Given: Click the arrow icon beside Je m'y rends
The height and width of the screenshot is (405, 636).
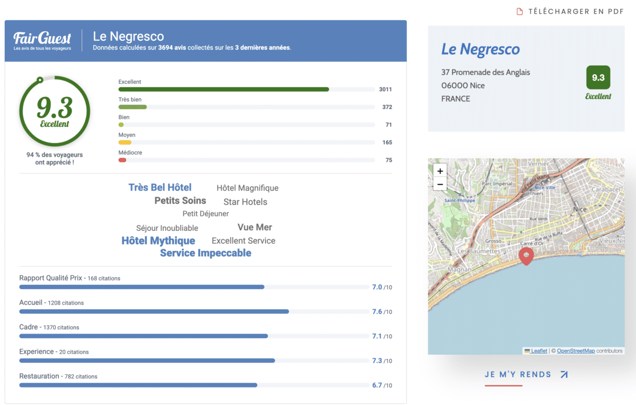Looking at the screenshot, I should tap(564, 375).
